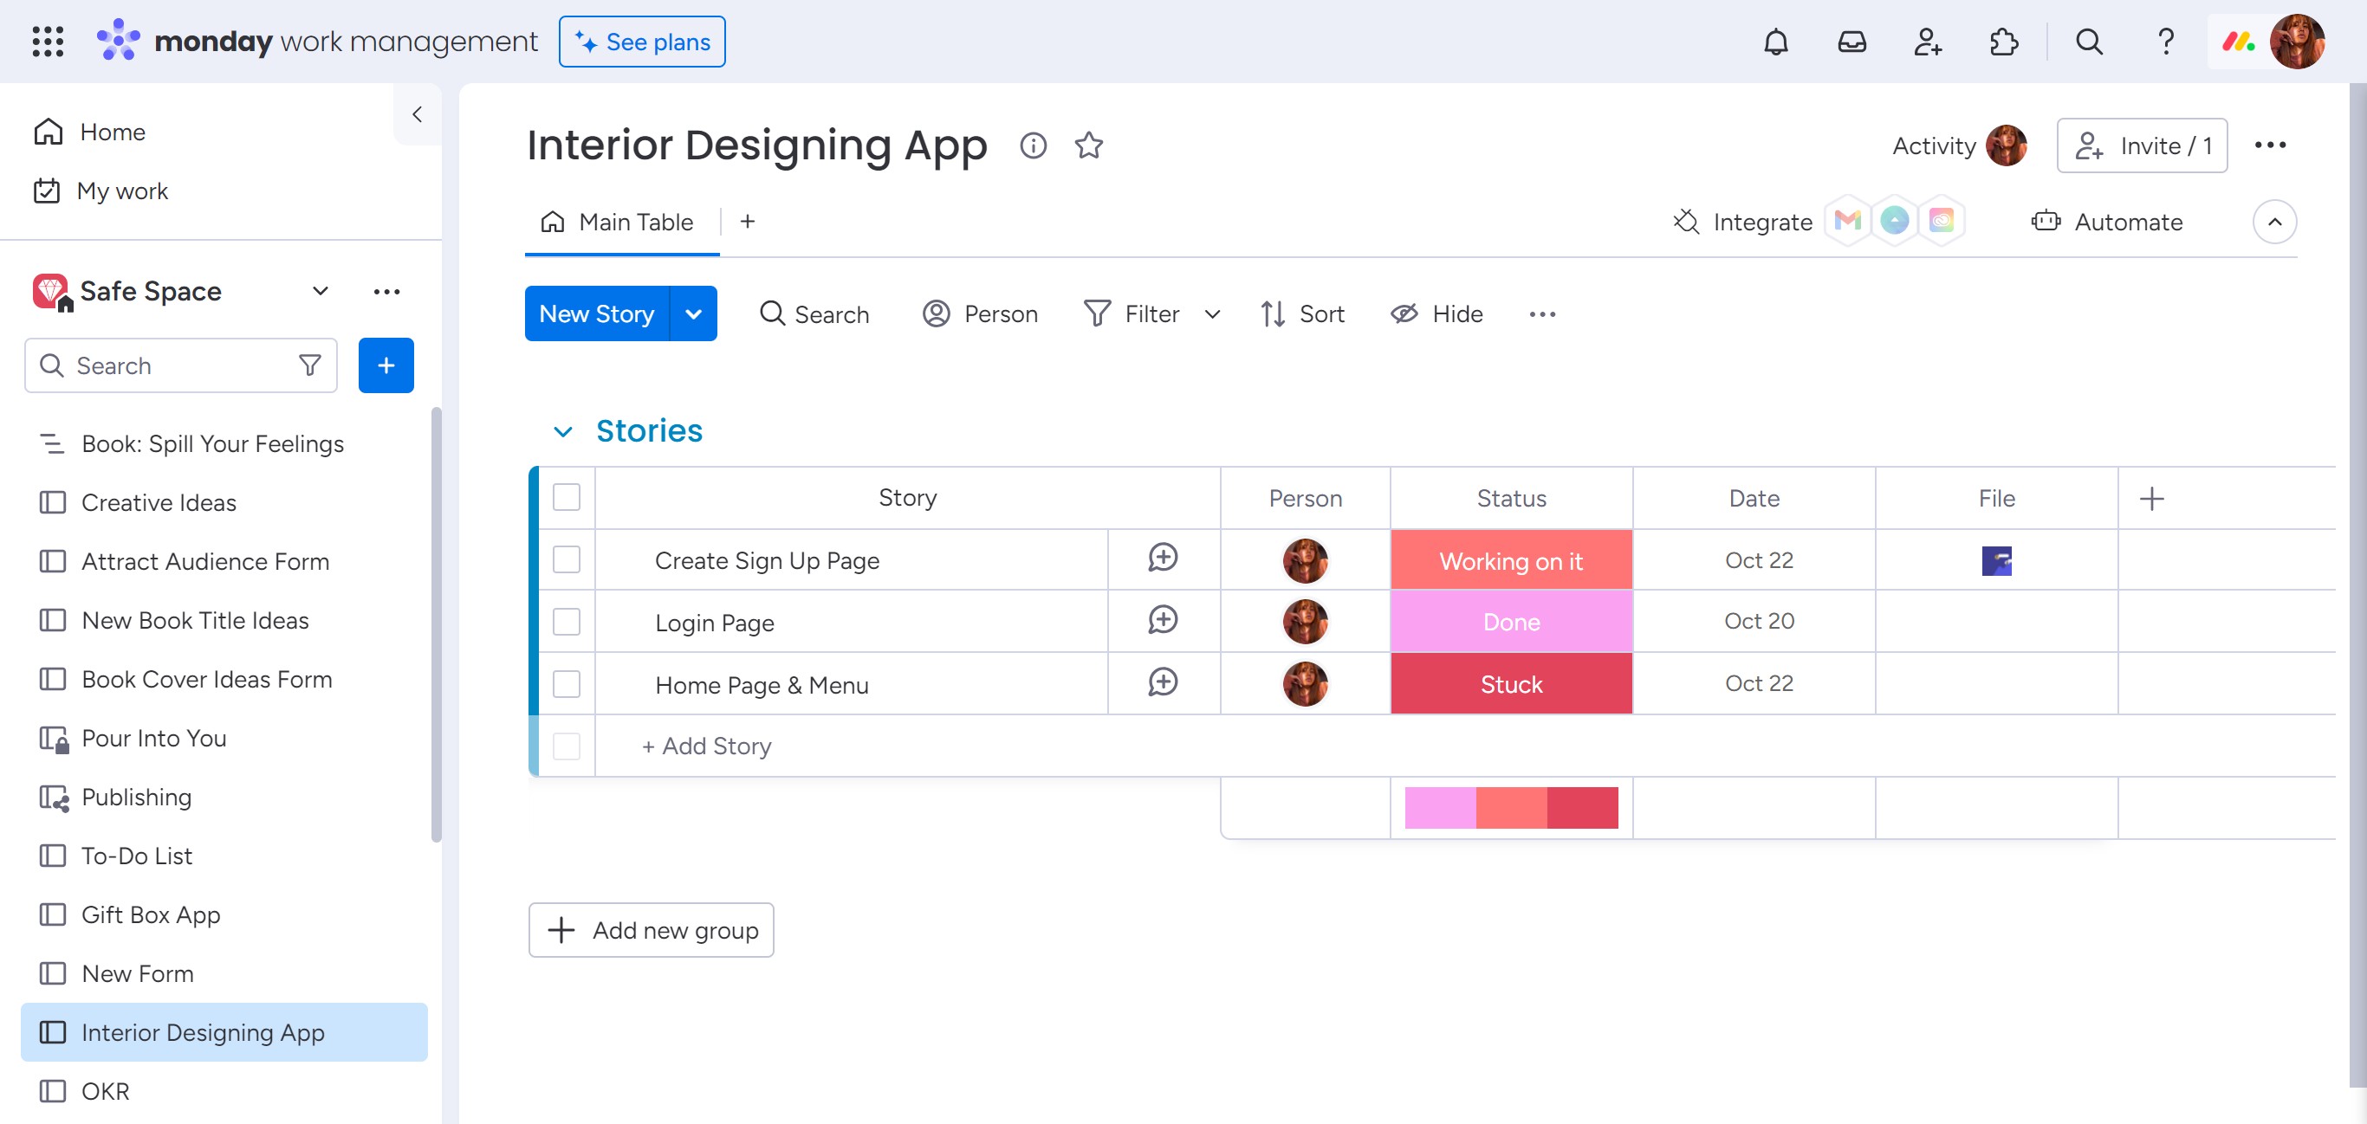
Task: Click the Add new group button
Action: click(651, 930)
